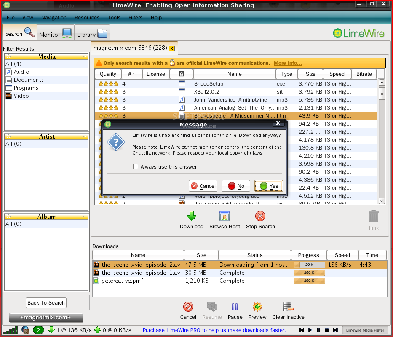
Task: Select the John_Vanderslice_Amitriptyline mp3 row
Action: tap(236, 100)
